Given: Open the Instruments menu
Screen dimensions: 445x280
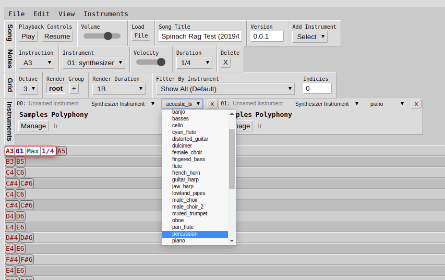Looking at the screenshot, I should (x=106, y=14).
